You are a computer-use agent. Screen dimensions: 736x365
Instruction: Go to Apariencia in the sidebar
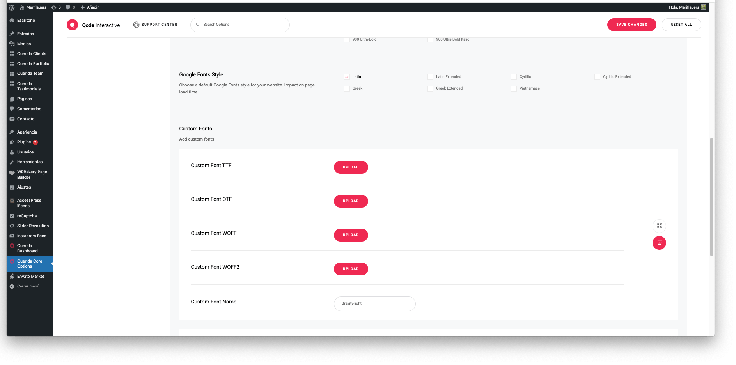tap(27, 132)
